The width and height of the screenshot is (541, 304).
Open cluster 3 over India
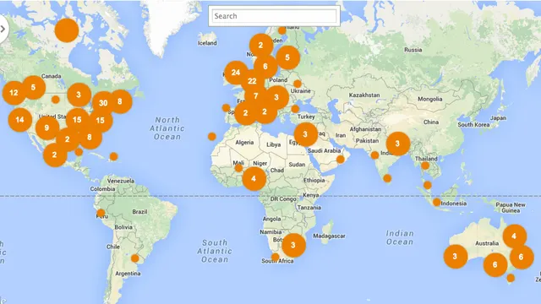pyautogui.click(x=398, y=144)
